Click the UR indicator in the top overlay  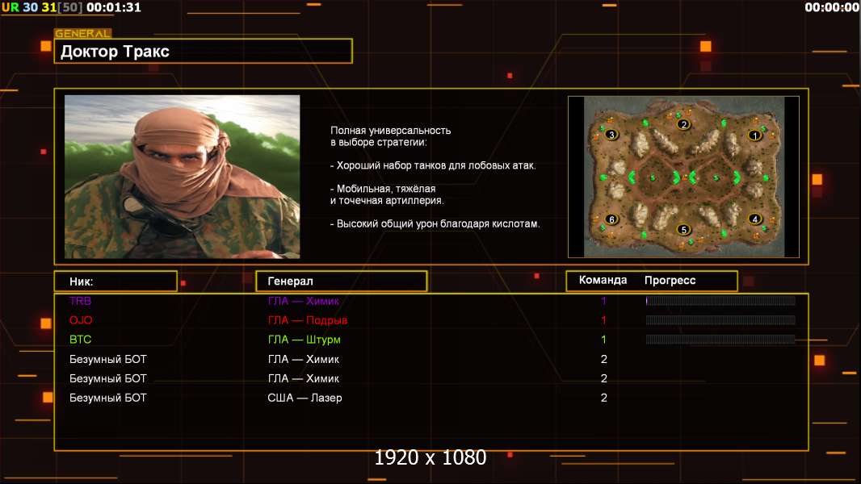point(10,8)
